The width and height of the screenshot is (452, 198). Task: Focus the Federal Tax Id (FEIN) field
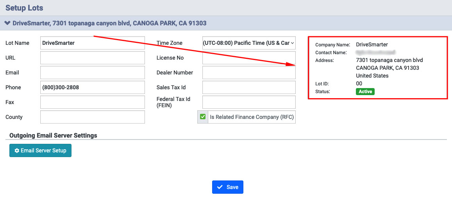pyautogui.click(x=249, y=102)
